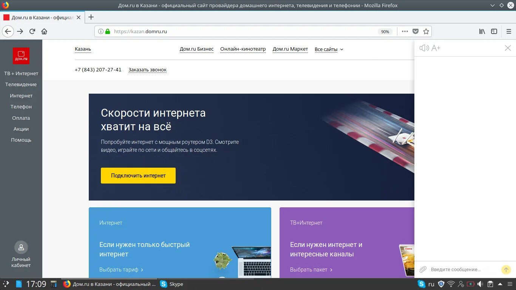Click the Личный кабинет user avatar icon

click(21, 247)
